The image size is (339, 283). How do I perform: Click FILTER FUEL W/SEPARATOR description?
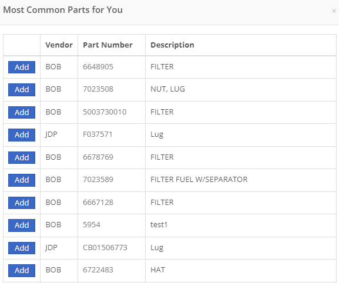tap(199, 180)
